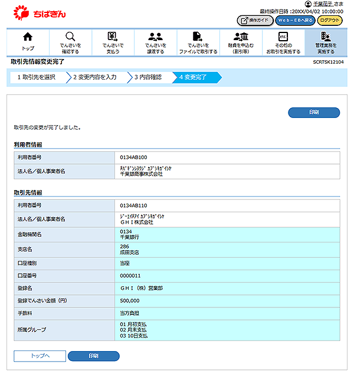The height and width of the screenshot is (377, 354).
Task: Click the 金融機関名 row label
Action: (x=29, y=234)
